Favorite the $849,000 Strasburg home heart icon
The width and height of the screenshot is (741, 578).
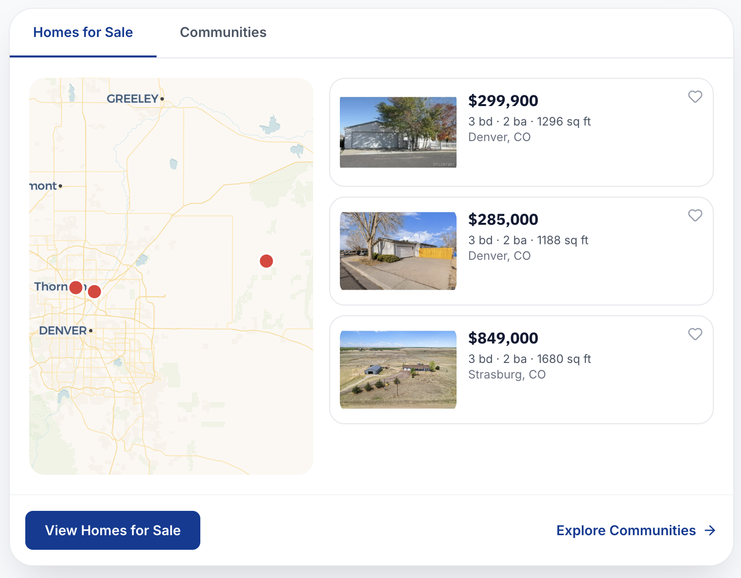click(x=695, y=334)
